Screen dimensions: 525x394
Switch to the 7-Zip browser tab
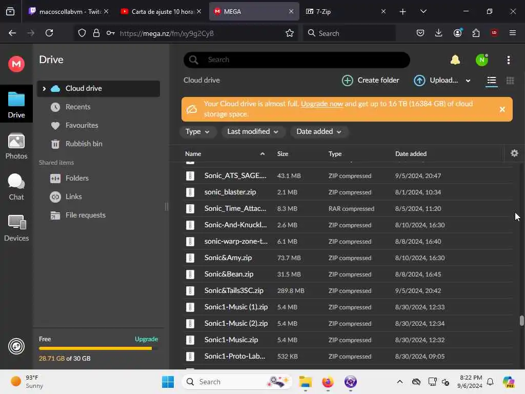(x=346, y=11)
